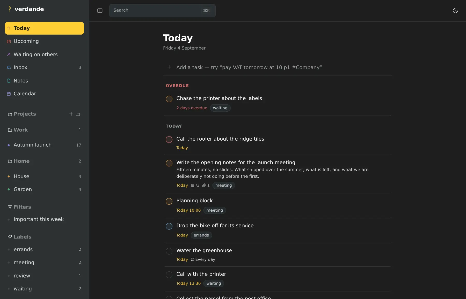Filter by review label in sidebar
This screenshot has width=466, height=299.
[x=44, y=275]
